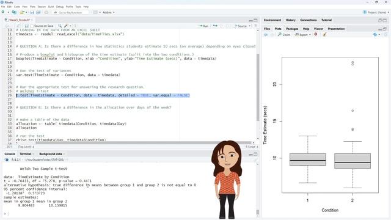Viewport: 391px width, 220px height.
Task: Click the Find/Replace magnifier icon
Action: coord(60,26)
